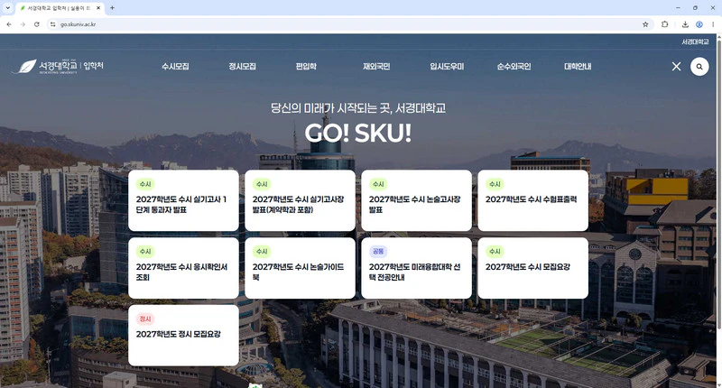Open 미래융합대학 선택 전공안내 card
722x388 pixels.
click(x=416, y=268)
